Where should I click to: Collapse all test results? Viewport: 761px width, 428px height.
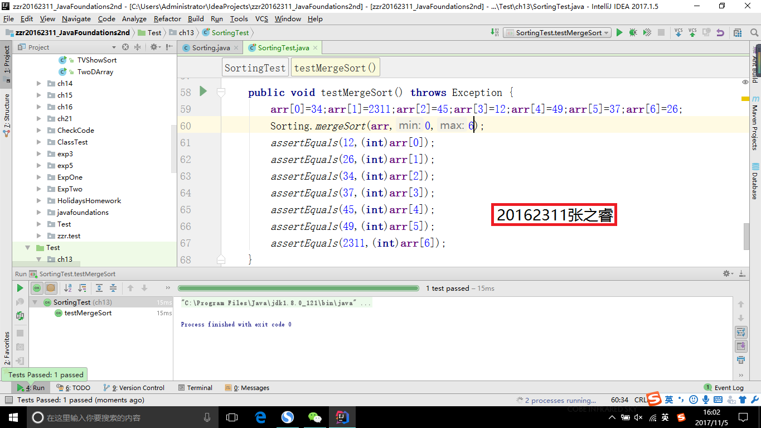[113, 288]
